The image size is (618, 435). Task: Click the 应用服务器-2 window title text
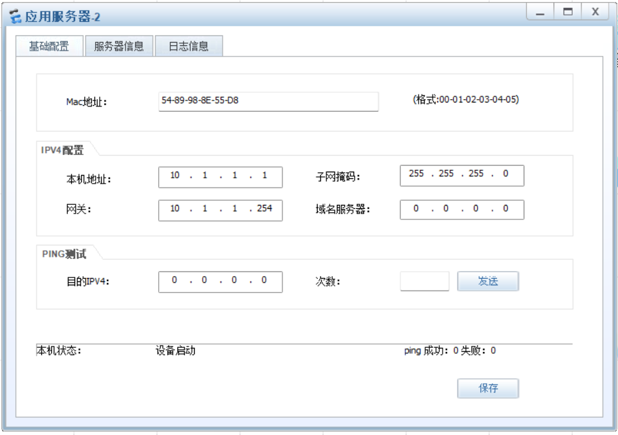click(62, 17)
